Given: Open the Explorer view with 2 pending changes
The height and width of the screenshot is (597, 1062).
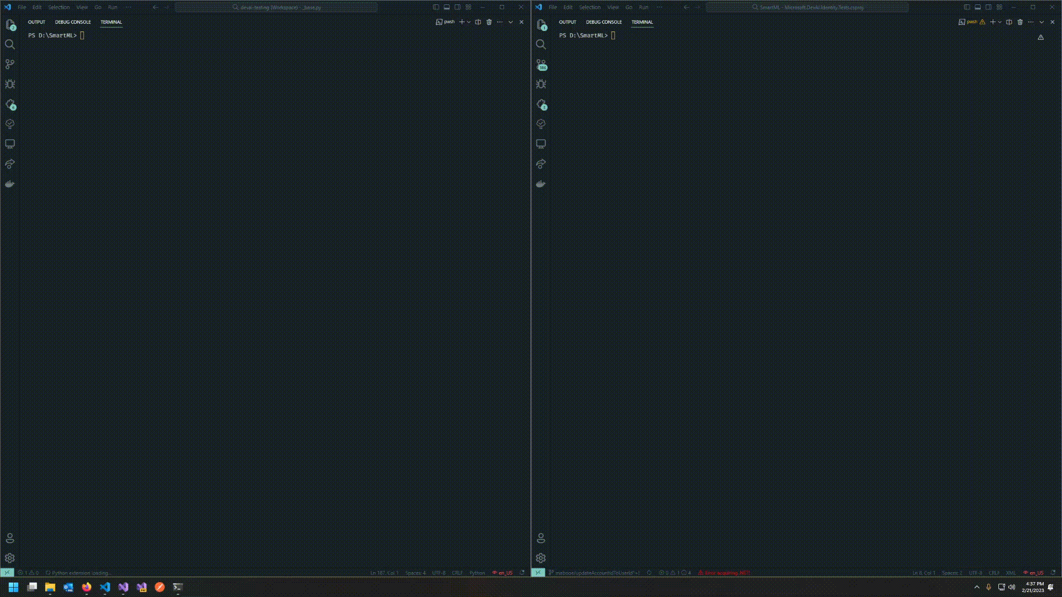Looking at the screenshot, I should click(10, 24).
